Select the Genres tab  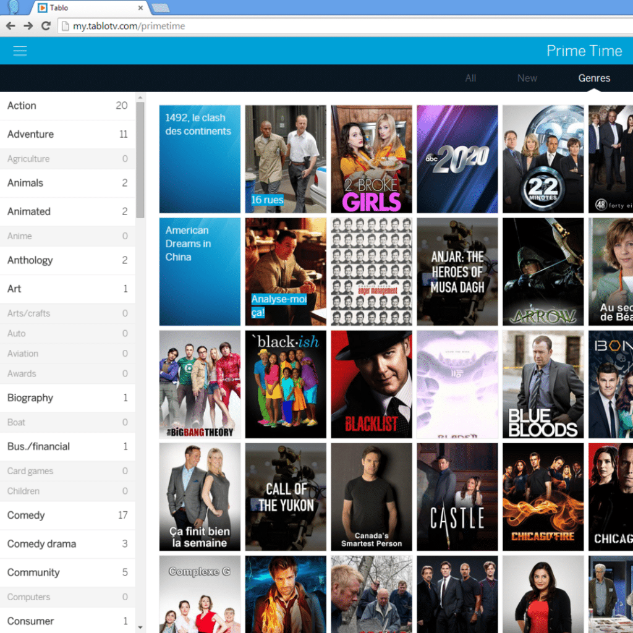(x=594, y=79)
